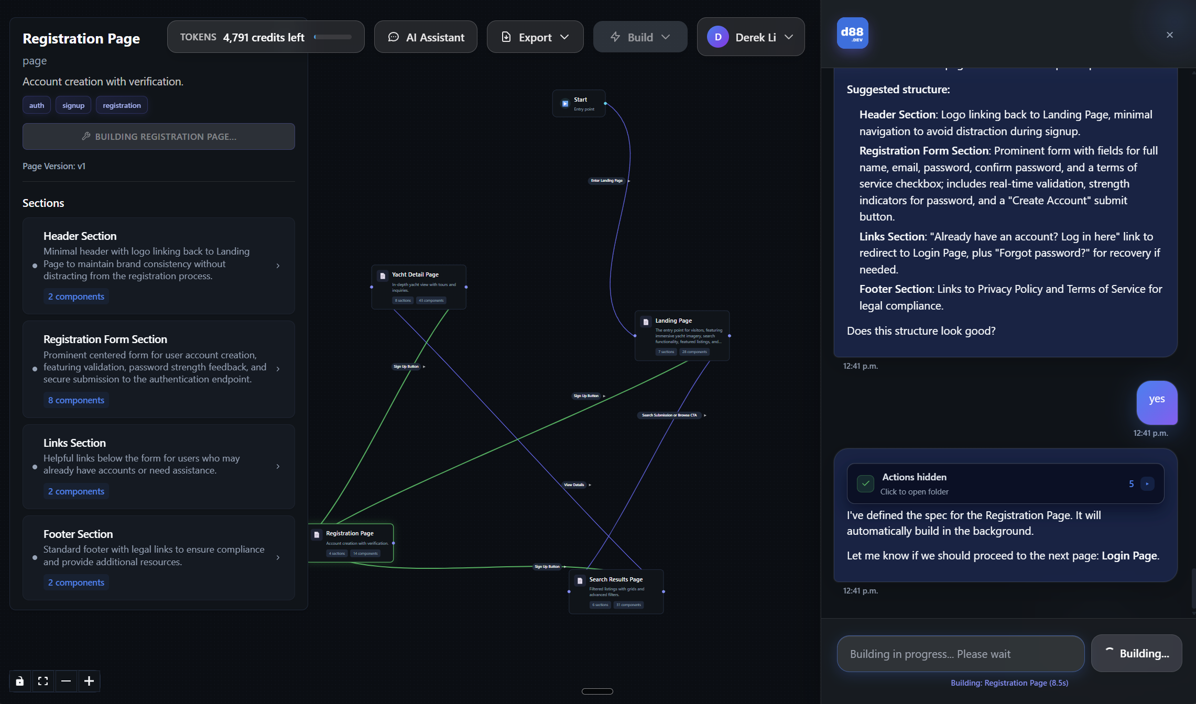Toggle the Derek Li avatar badge
Viewport: 1196px width, 704px height.
click(x=717, y=37)
